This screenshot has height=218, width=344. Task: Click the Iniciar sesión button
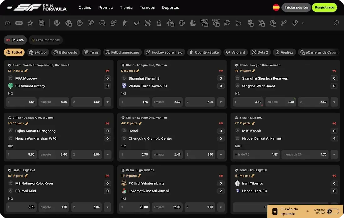pyautogui.click(x=296, y=8)
